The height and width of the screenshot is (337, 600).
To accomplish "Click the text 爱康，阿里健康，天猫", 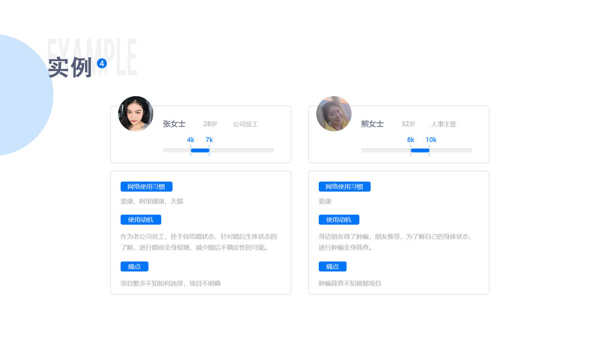I will click(152, 202).
